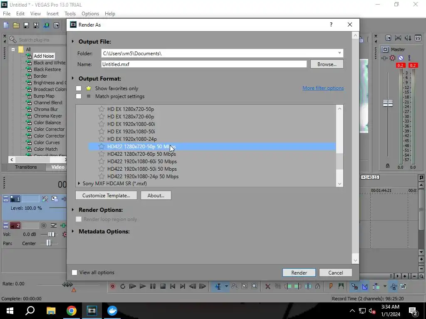Select the Zoom Edit tool icon
The height and width of the screenshot is (319, 426).
click(254, 286)
